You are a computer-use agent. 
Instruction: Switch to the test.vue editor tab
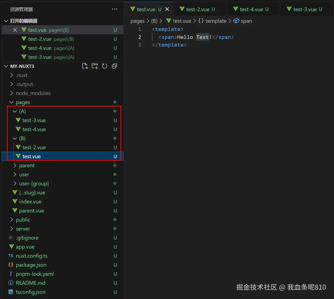pyautogui.click(x=149, y=9)
